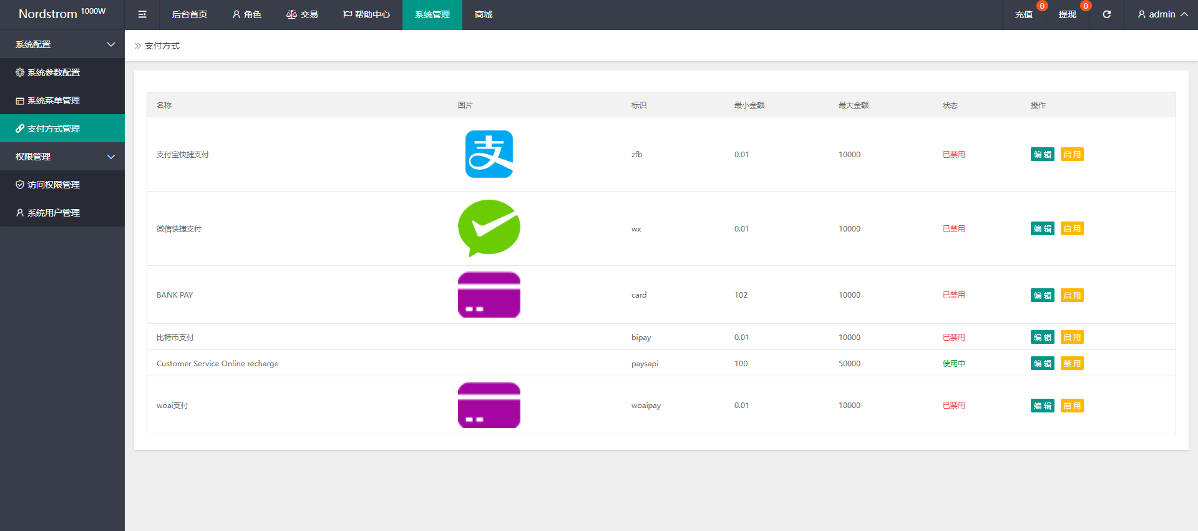The height and width of the screenshot is (531, 1198).
Task: Open the admin user dropdown menu
Action: (1162, 14)
